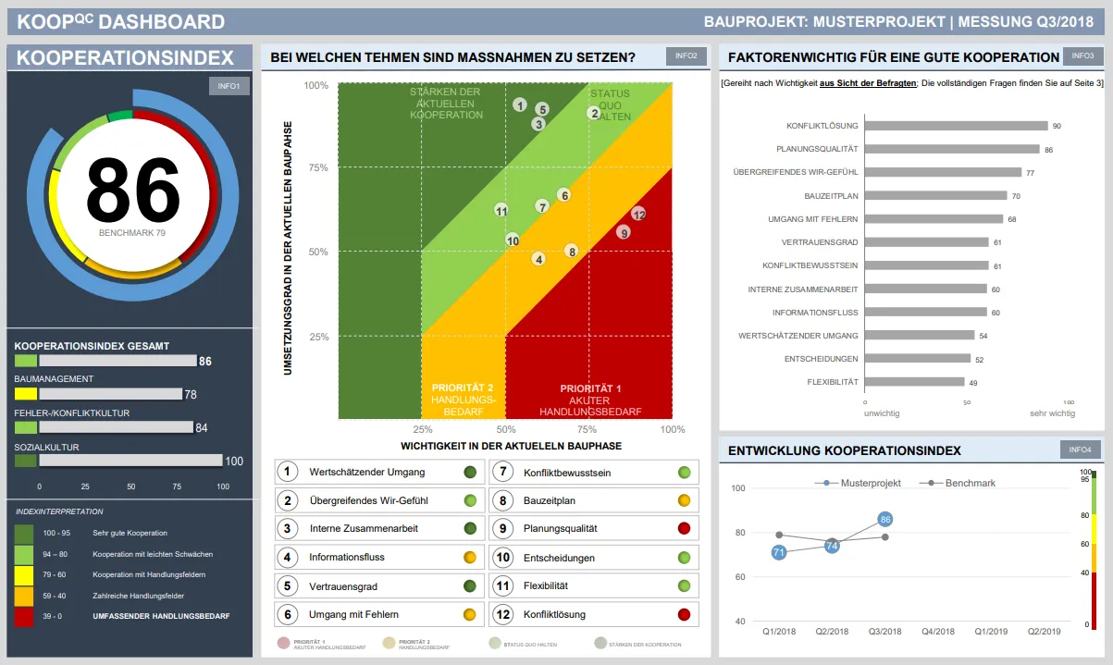This screenshot has height=665, width=1113.
Task: Click the Q1/2018 data marker labeled 71
Action: 779,553
